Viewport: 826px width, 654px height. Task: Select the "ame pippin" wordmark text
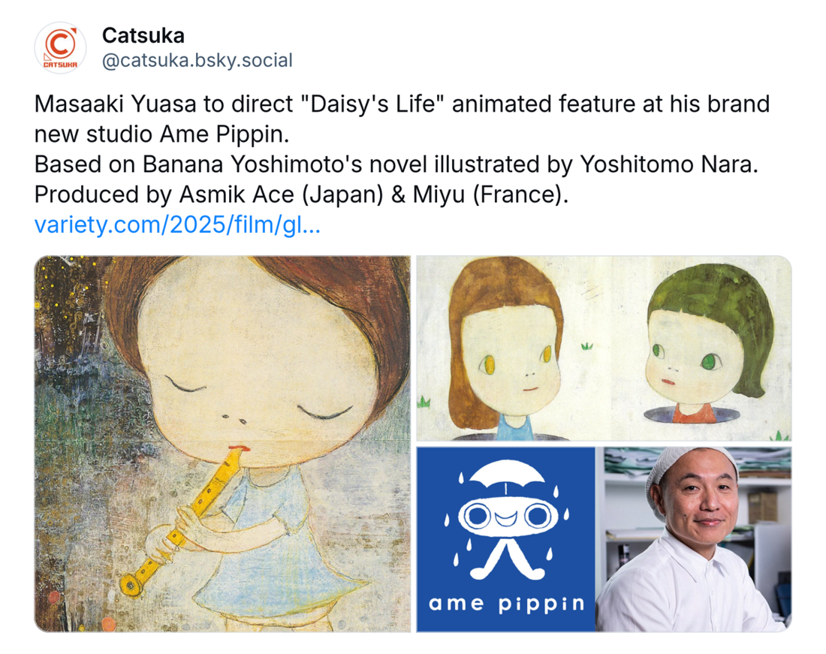[x=506, y=604]
